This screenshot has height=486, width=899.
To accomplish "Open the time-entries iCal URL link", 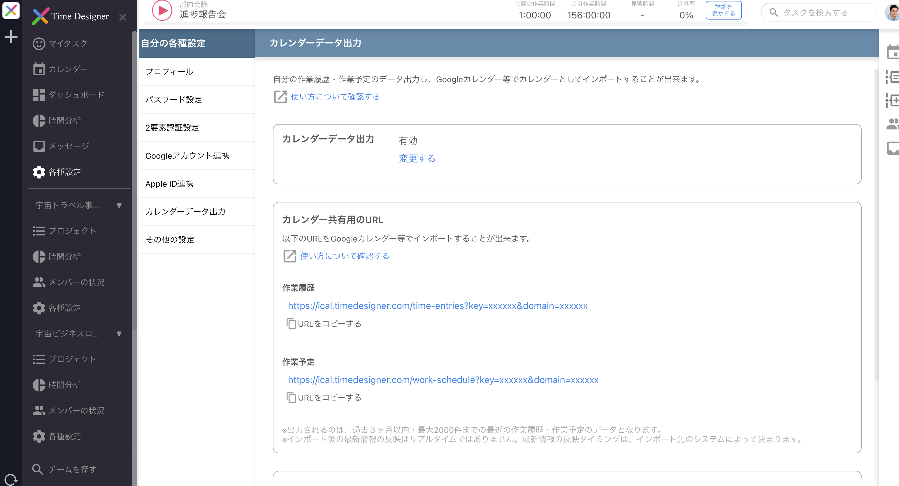I will (438, 306).
